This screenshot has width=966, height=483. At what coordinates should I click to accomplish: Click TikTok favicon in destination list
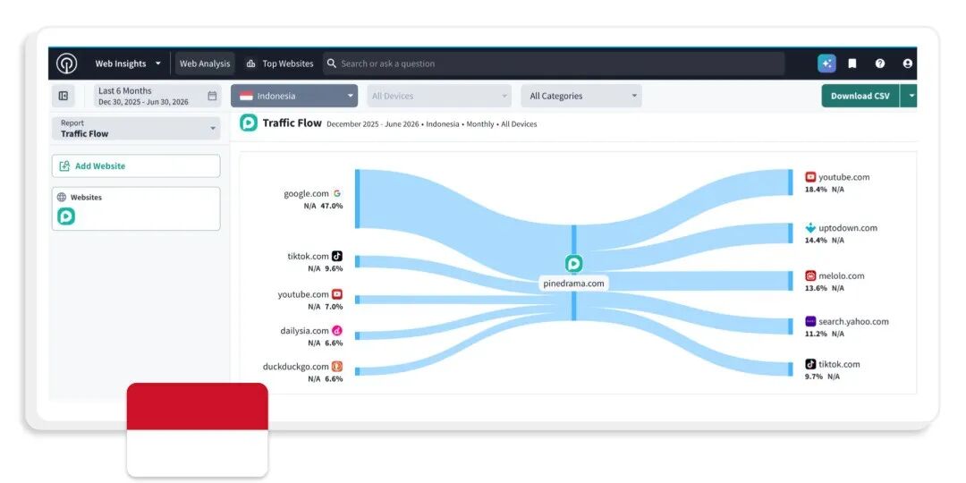[x=810, y=364]
